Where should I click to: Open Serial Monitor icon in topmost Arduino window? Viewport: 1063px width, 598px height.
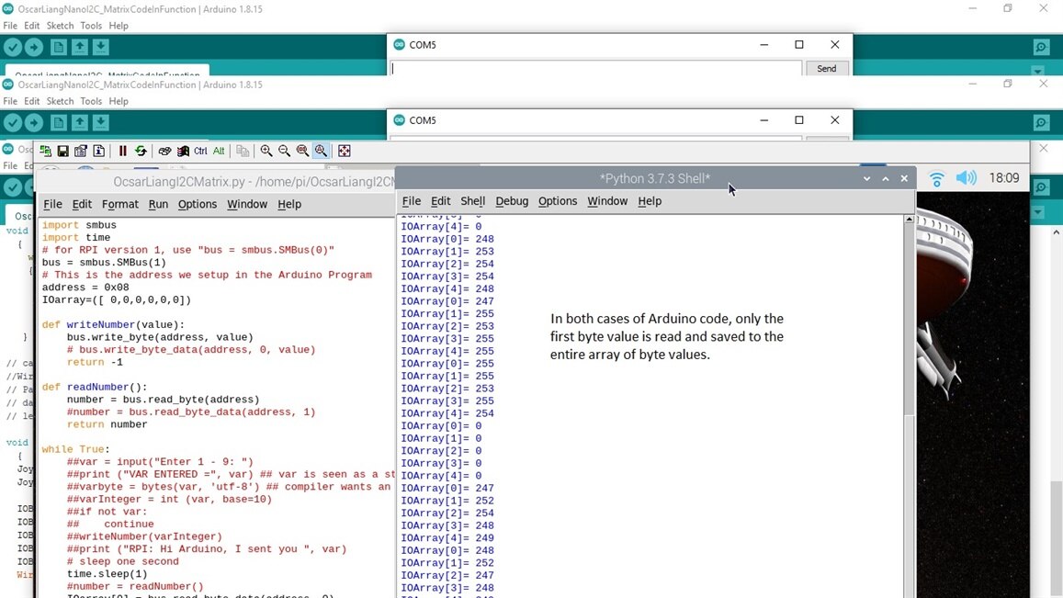(x=1041, y=48)
